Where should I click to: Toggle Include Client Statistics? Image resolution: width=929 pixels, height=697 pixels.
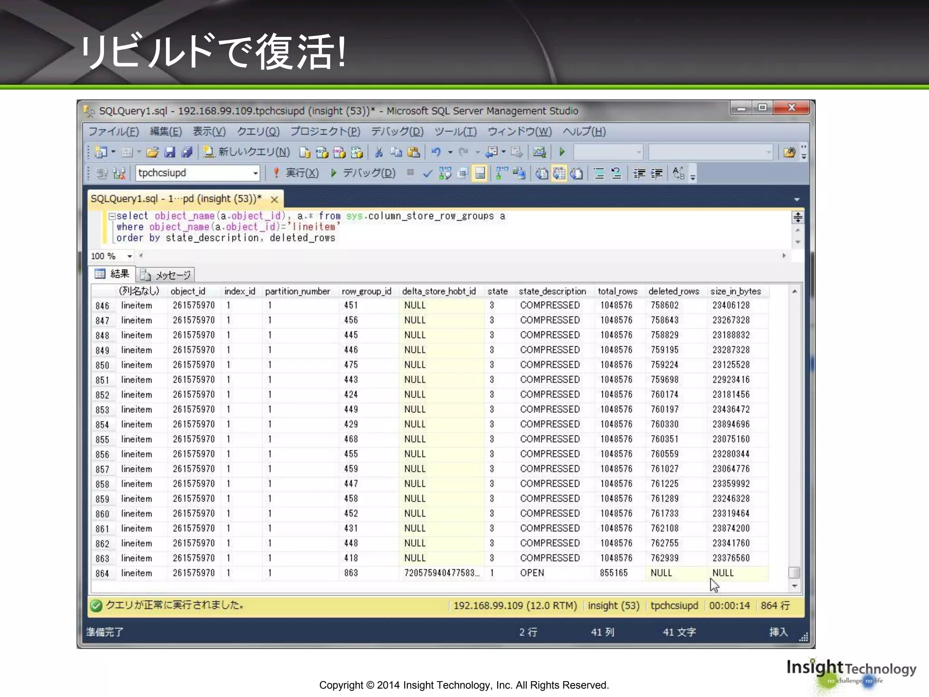click(519, 173)
